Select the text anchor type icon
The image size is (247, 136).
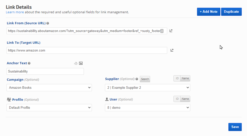(x=76, y=63)
